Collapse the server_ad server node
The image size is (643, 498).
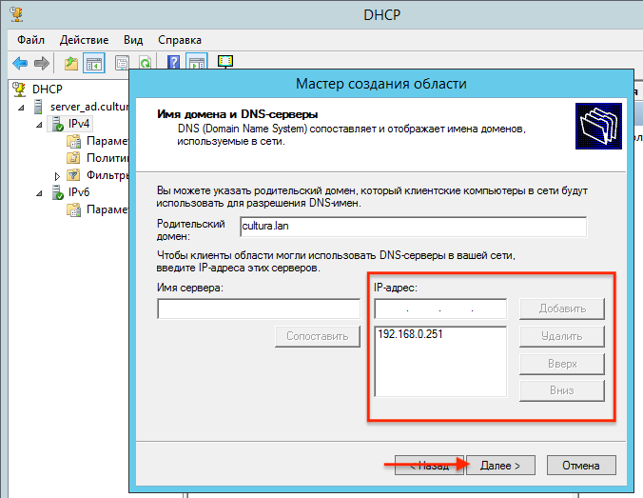[x=23, y=107]
